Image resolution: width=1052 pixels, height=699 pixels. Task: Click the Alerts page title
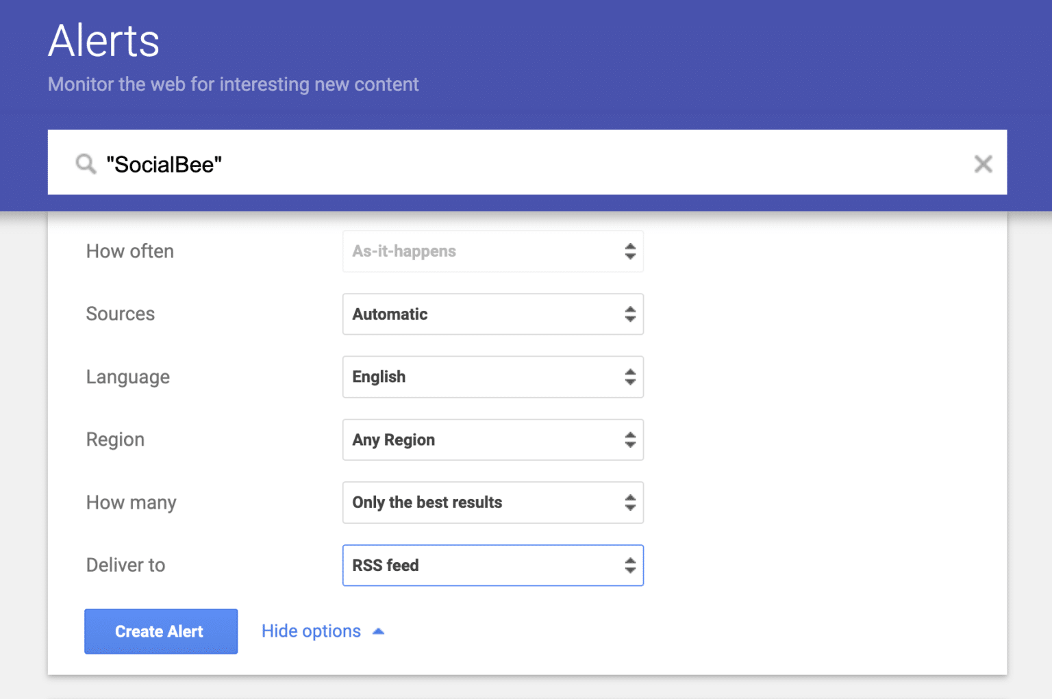coord(103,41)
